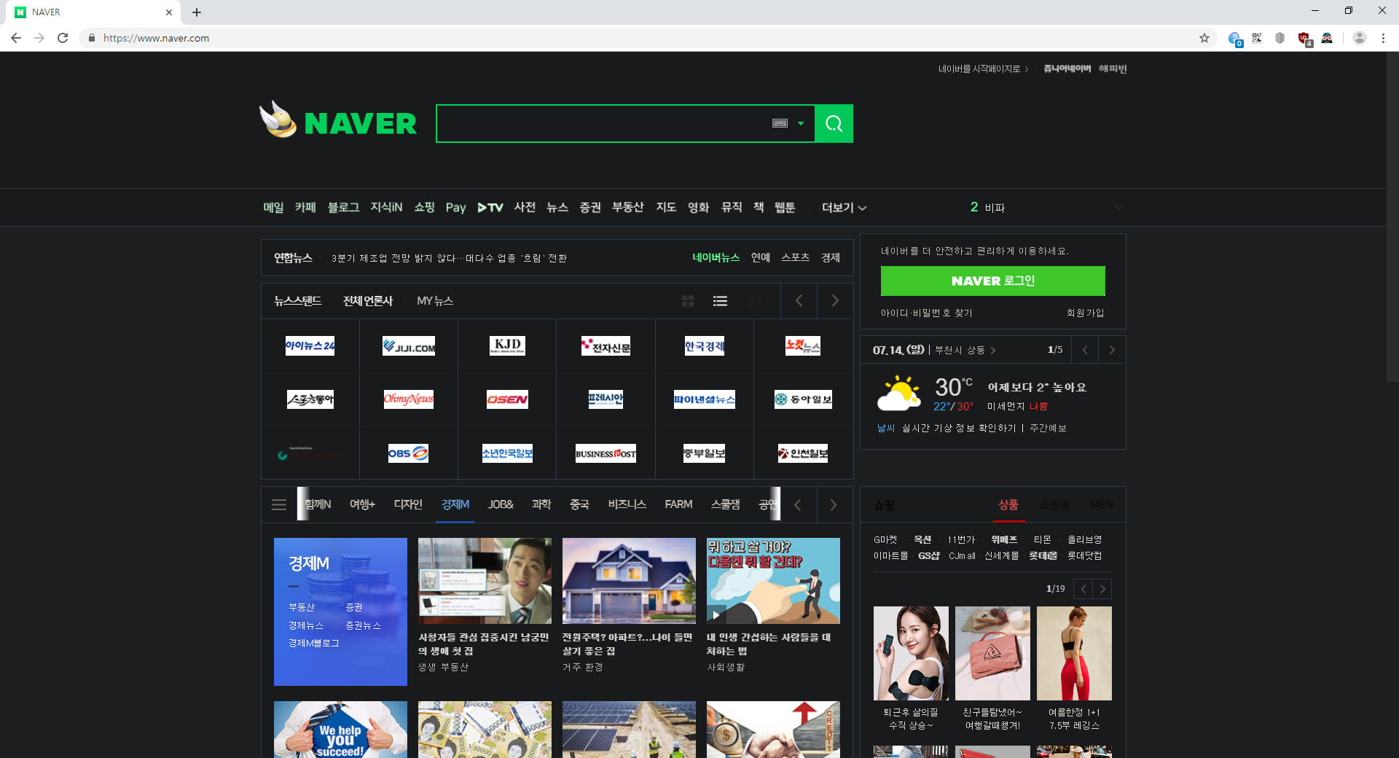Screen dimensions: 1399x758
Task: Open the 메일 service link
Action: tap(273, 208)
